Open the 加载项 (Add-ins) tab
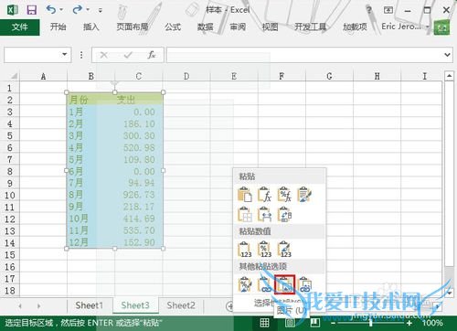This screenshot has width=457, height=331. [355, 27]
